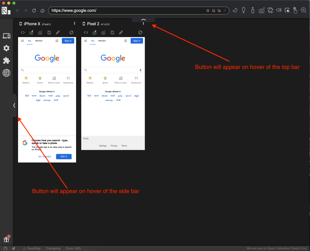
Task: Take quick screenshot of Pixel 2
Action: point(94,32)
